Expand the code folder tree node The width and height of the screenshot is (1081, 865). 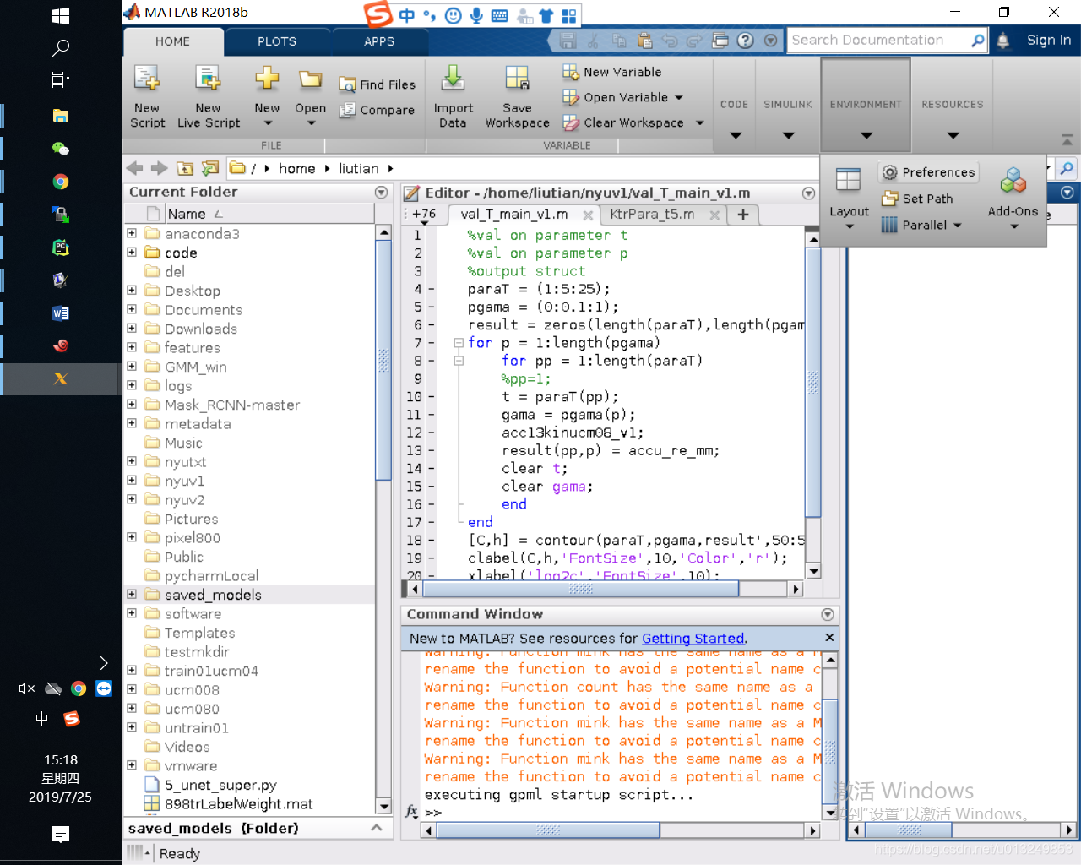(x=132, y=252)
